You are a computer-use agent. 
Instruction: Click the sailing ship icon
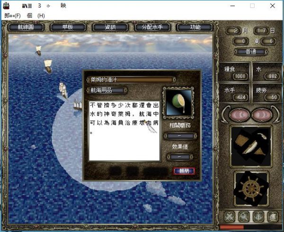273,216
